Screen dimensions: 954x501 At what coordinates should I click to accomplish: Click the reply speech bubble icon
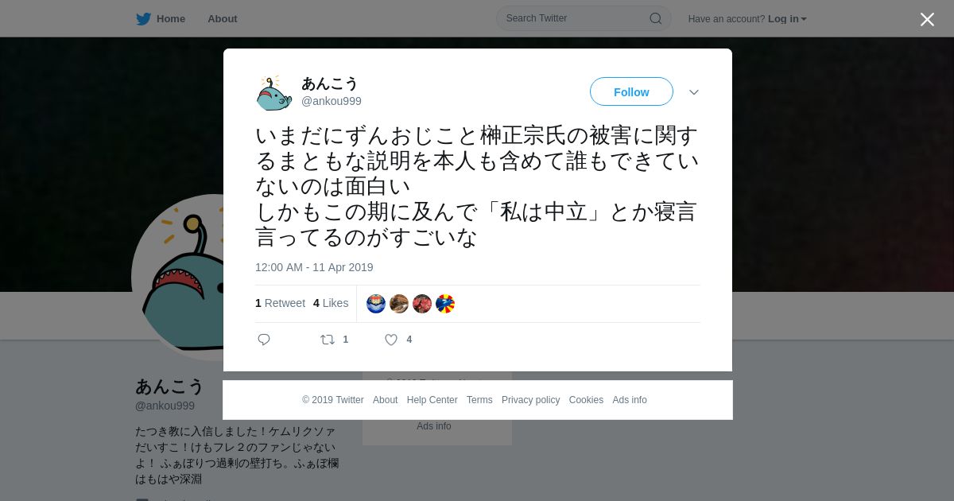(264, 340)
